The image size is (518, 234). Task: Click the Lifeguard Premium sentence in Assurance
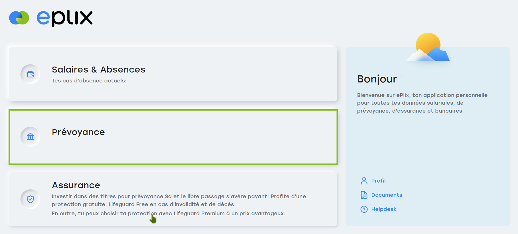[x=168, y=214]
